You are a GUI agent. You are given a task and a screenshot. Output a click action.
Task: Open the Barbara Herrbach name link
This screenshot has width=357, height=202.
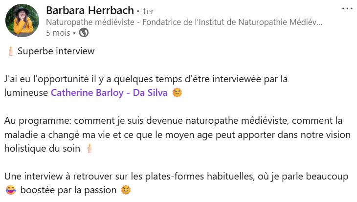coord(90,10)
